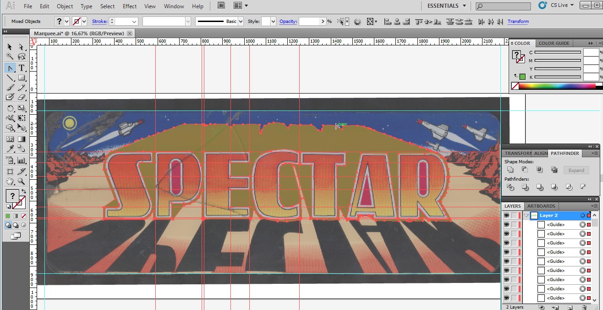Select the Blob Brush tool
This screenshot has height=310, width=603.
point(10,97)
